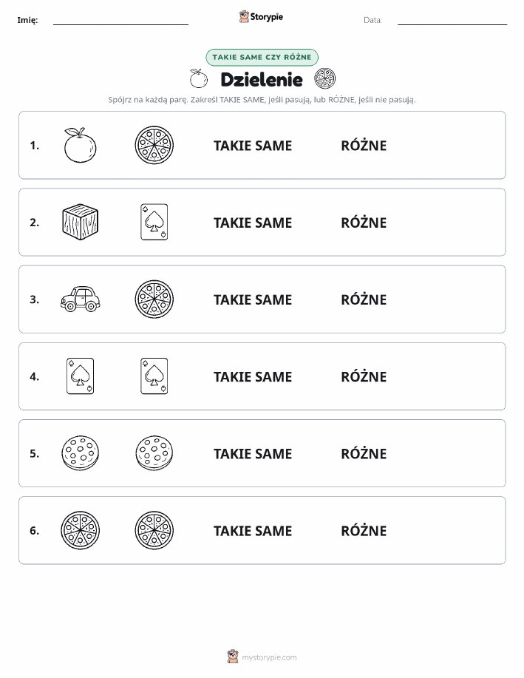Viewport: 524px width, 678px height.
Task: Choose RÓŻNE for row 2
Action: point(364,223)
